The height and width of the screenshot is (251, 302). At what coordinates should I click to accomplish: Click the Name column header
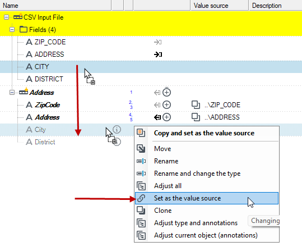(55, 6)
